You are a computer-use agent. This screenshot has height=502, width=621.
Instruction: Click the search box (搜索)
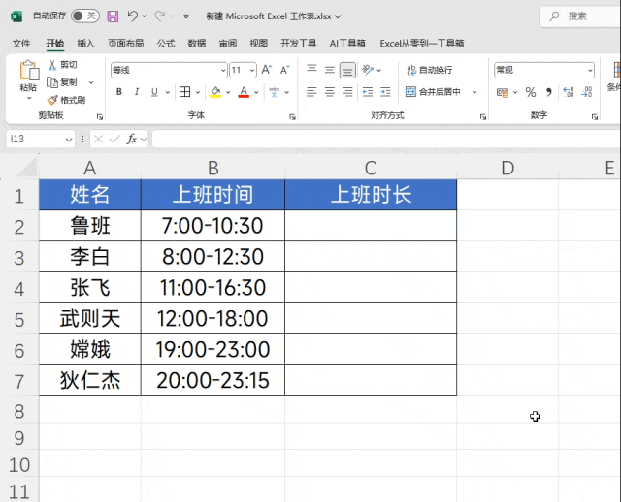point(581,16)
